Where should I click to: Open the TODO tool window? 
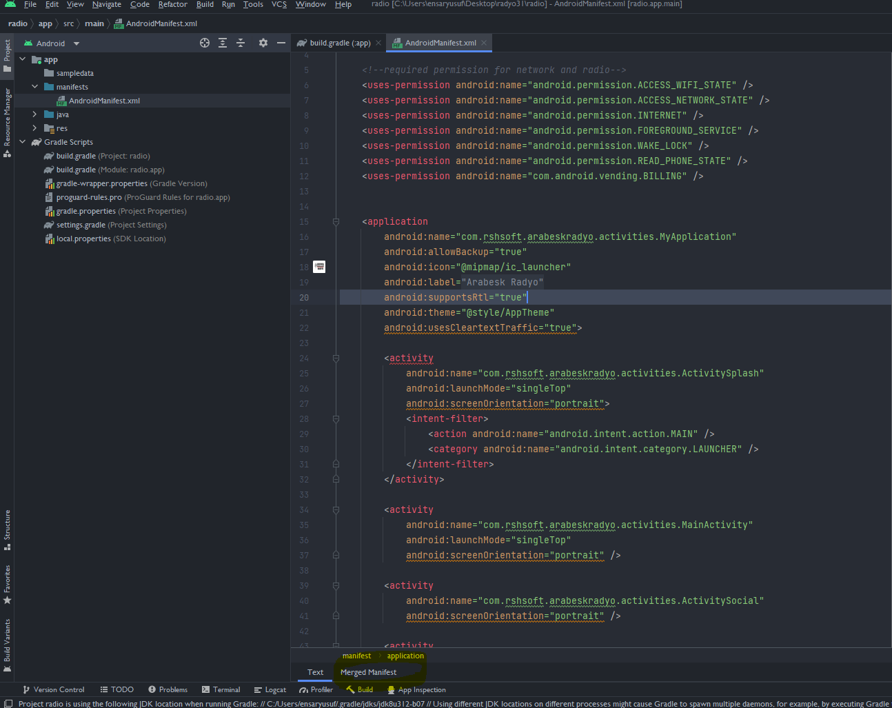(116, 689)
